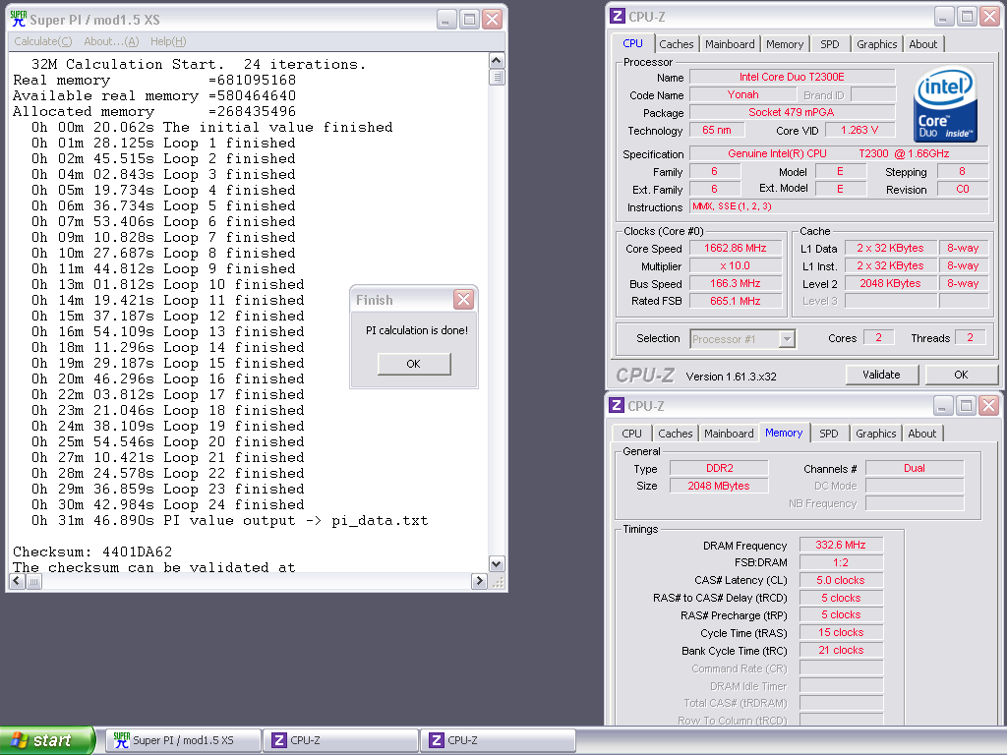Click the Loop 24 finished line
The image size is (1007, 755).
[168, 504]
